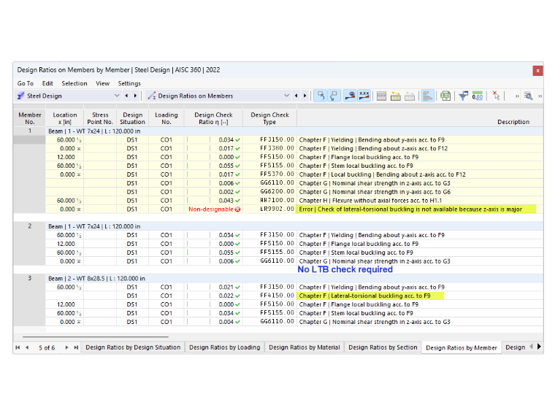Click the horizontal scrollbar under the table

[96, 336]
